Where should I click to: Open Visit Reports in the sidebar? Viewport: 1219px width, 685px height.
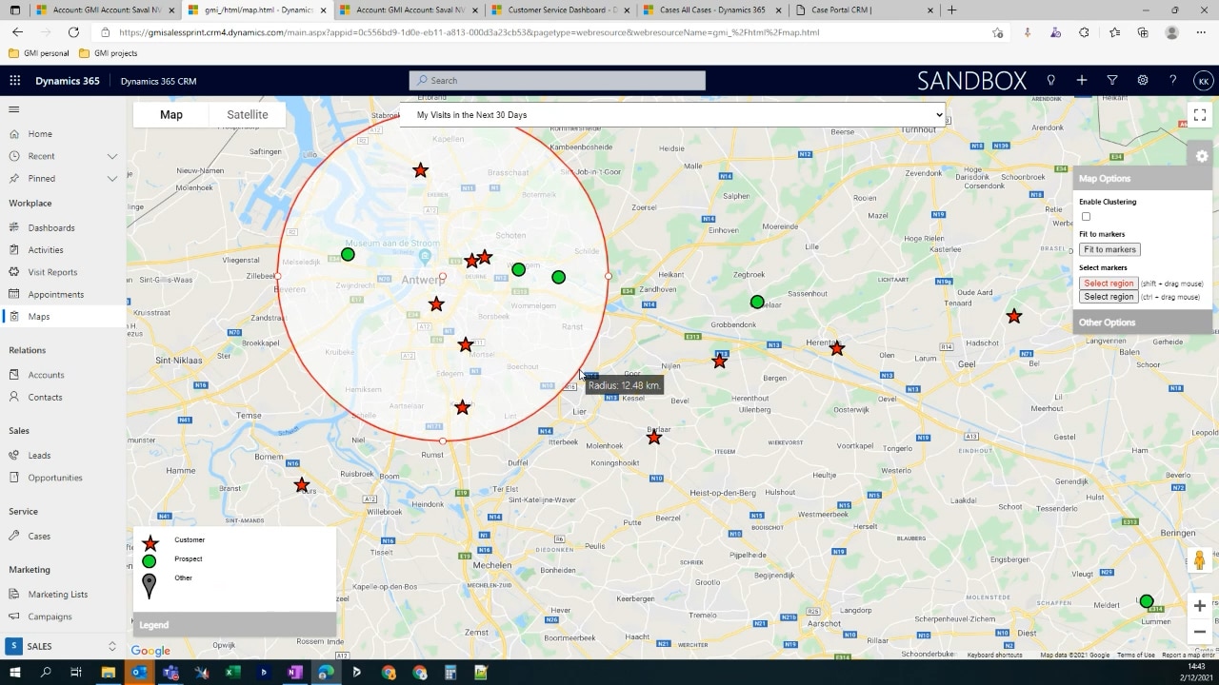click(x=52, y=272)
